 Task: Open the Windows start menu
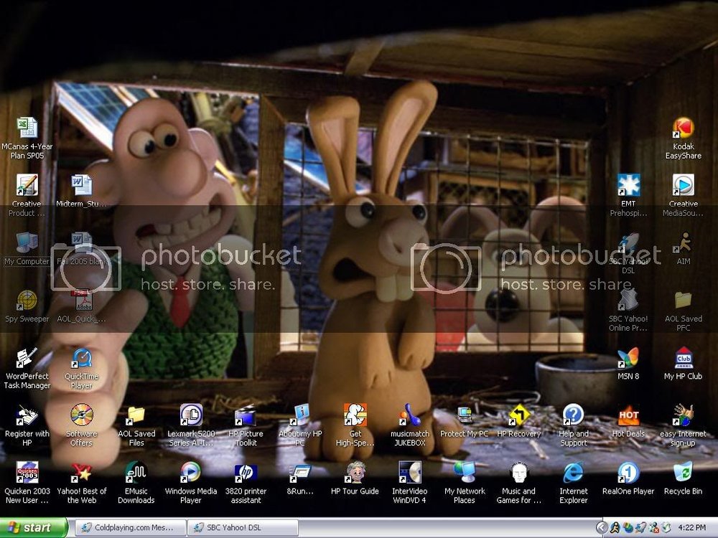[x=34, y=527]
